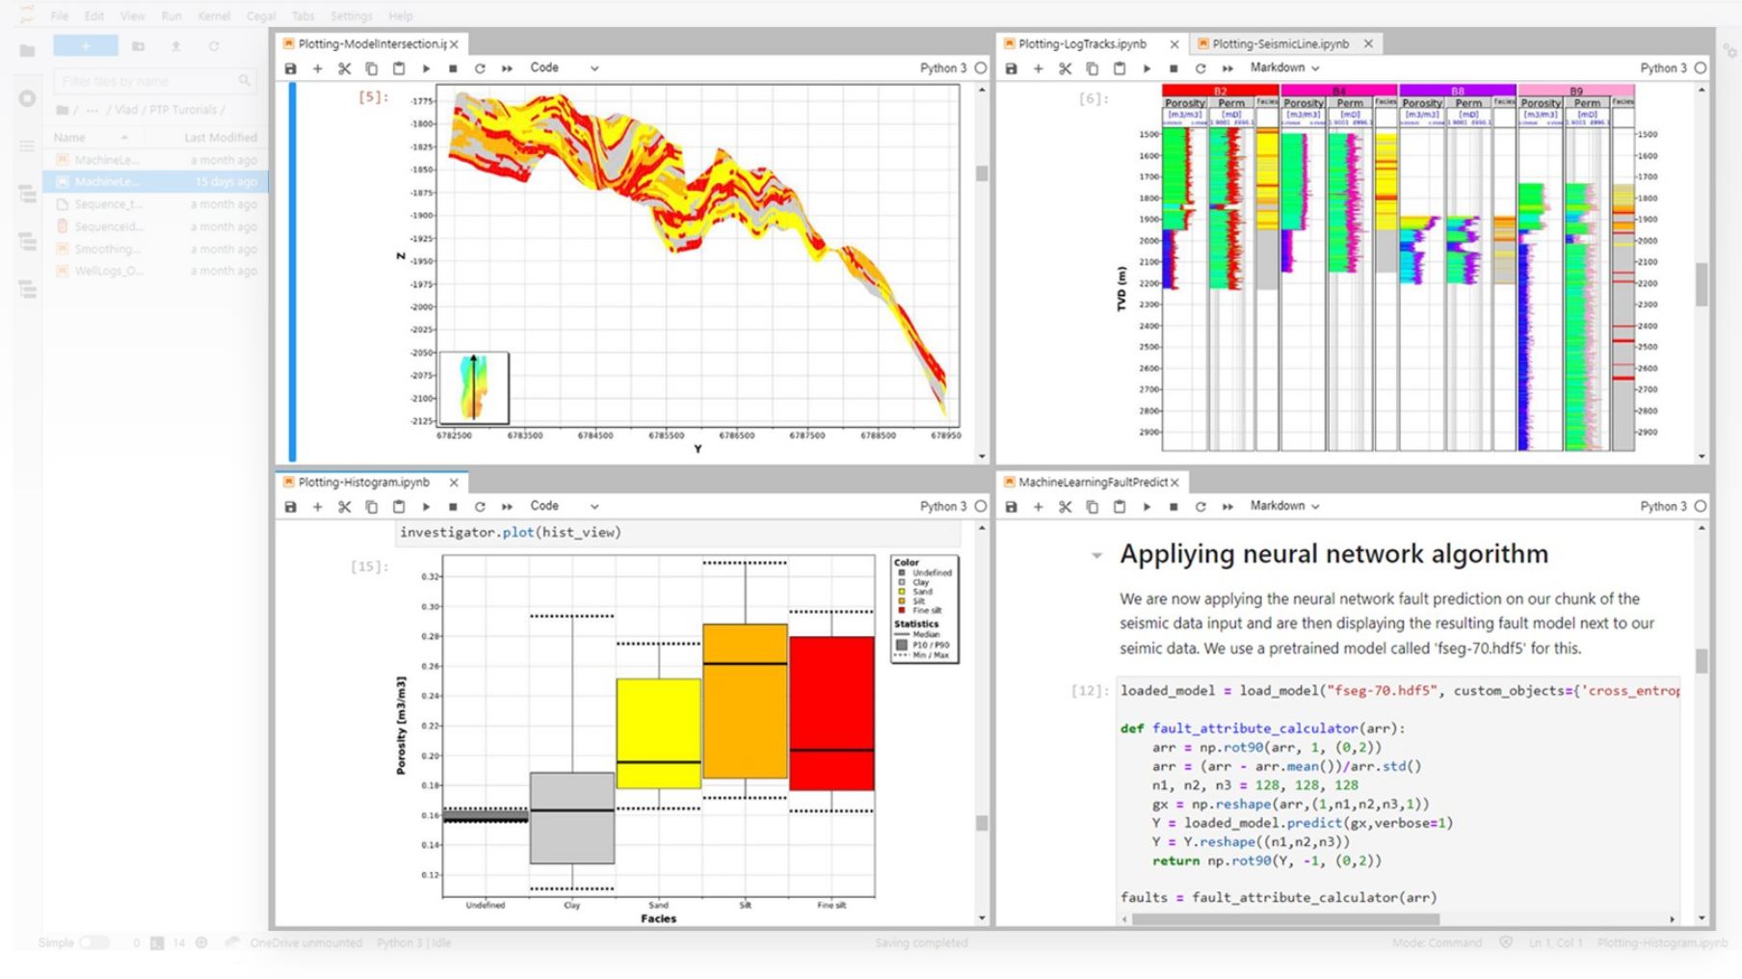
Task: Run cell in Plotting-LogTracks notebook
Action: [1147, 68]
